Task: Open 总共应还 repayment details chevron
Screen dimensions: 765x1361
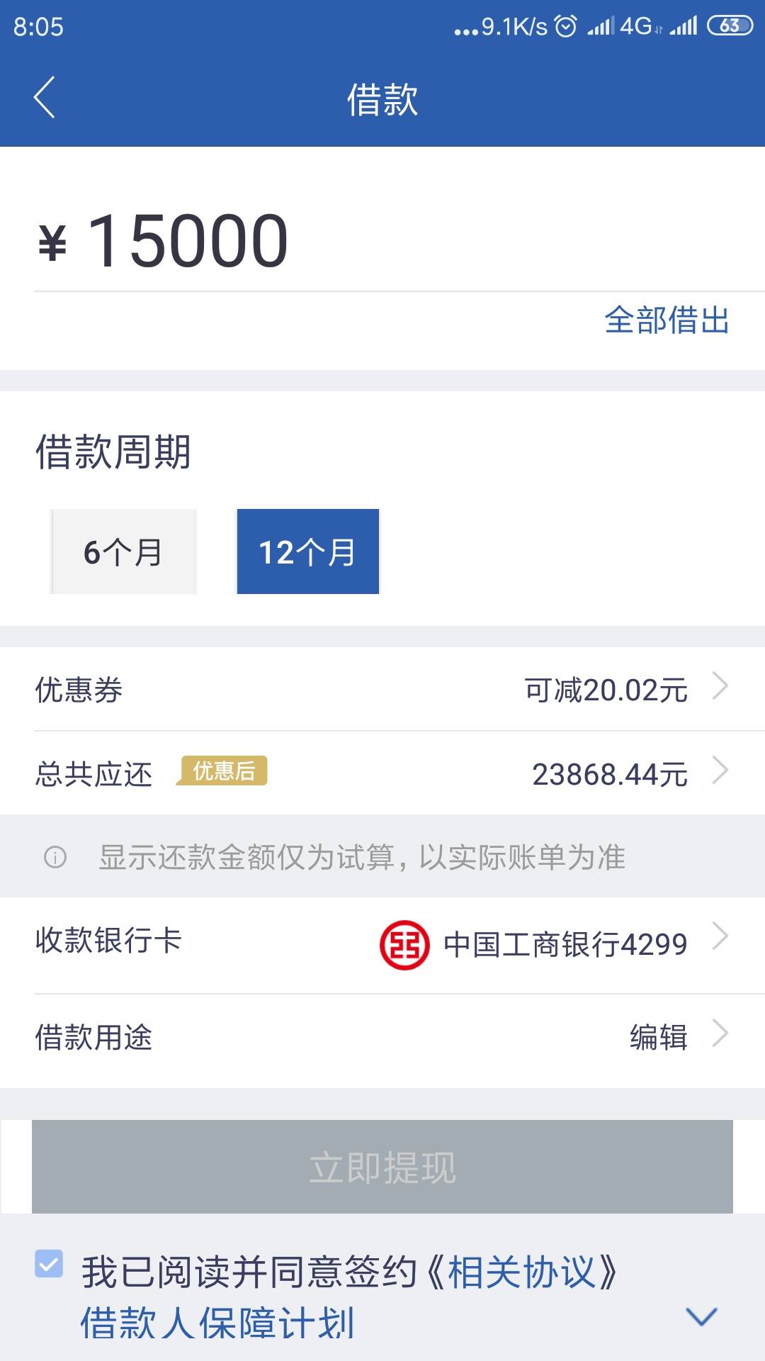Action: (x=720, y=771)
